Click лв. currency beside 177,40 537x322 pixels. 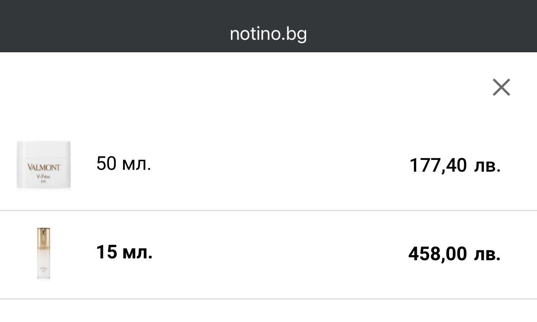(x=487, y=166)
